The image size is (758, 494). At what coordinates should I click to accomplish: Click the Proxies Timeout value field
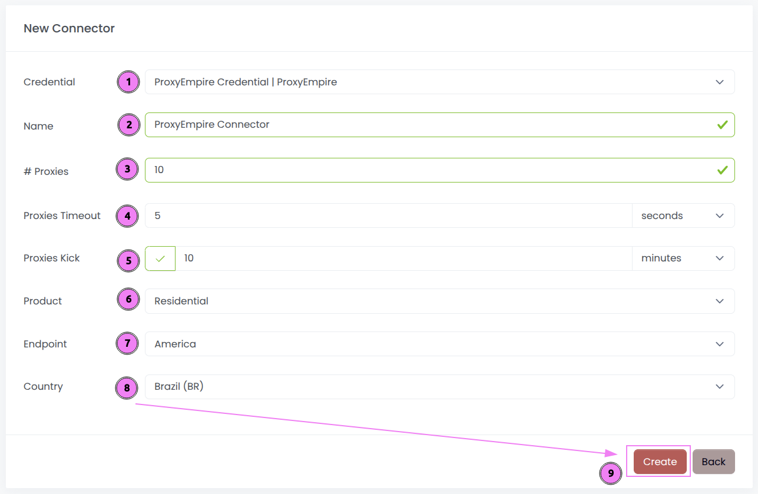(x=388, y=215)
